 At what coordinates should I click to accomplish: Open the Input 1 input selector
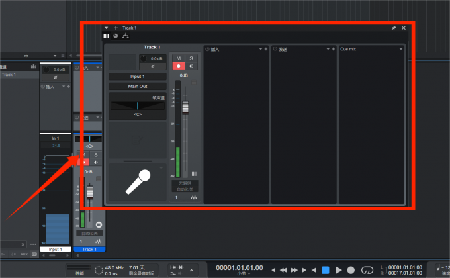138,77
